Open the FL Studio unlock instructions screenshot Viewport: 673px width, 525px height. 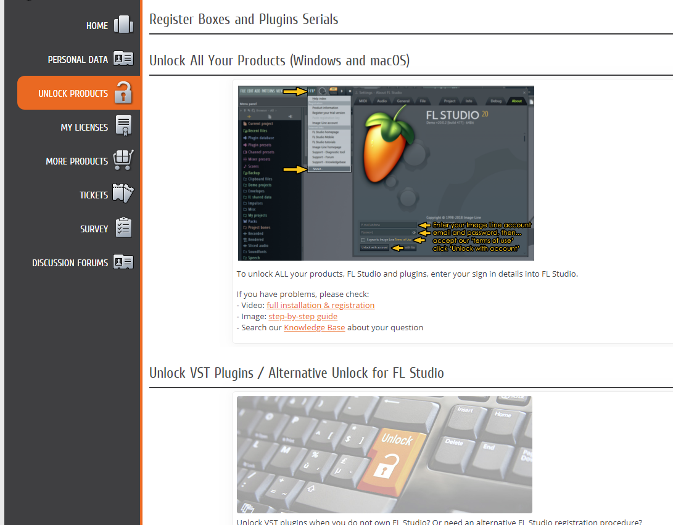tap(386, 173)
